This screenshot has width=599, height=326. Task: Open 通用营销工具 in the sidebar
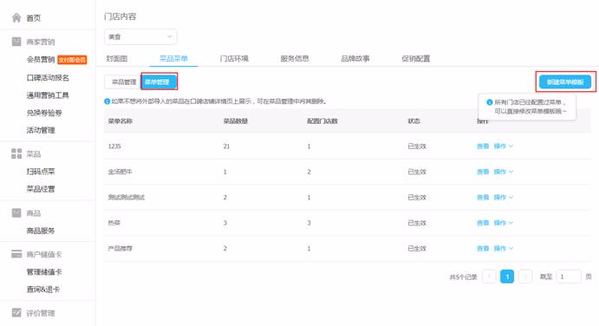[48, 95]
